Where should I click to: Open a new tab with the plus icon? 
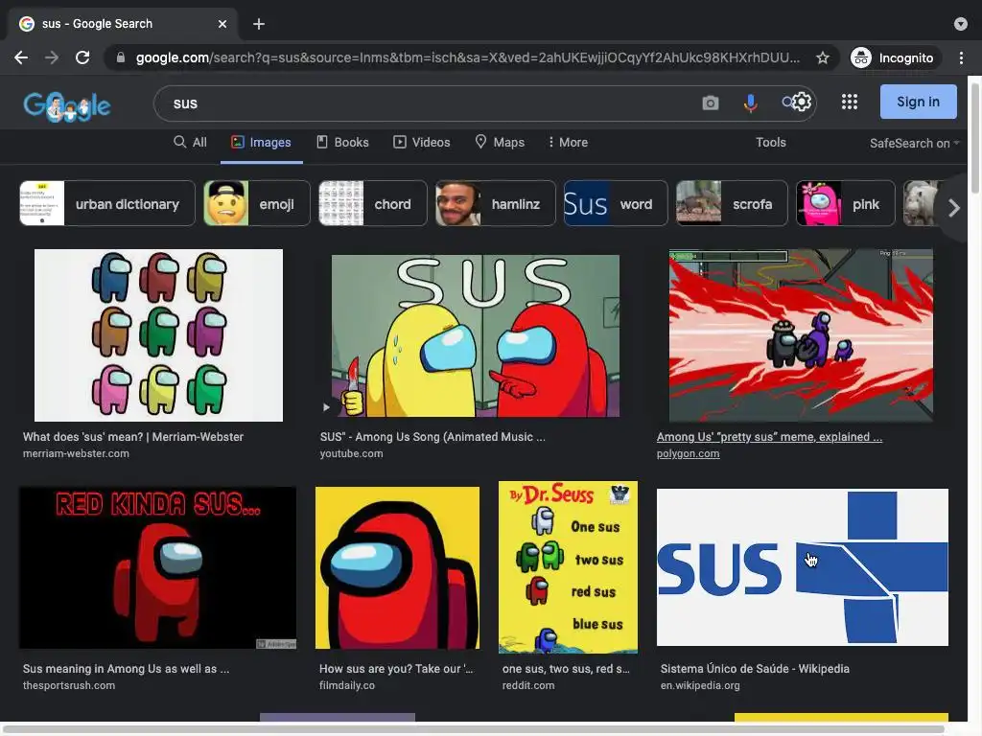(x=259, y=24)
